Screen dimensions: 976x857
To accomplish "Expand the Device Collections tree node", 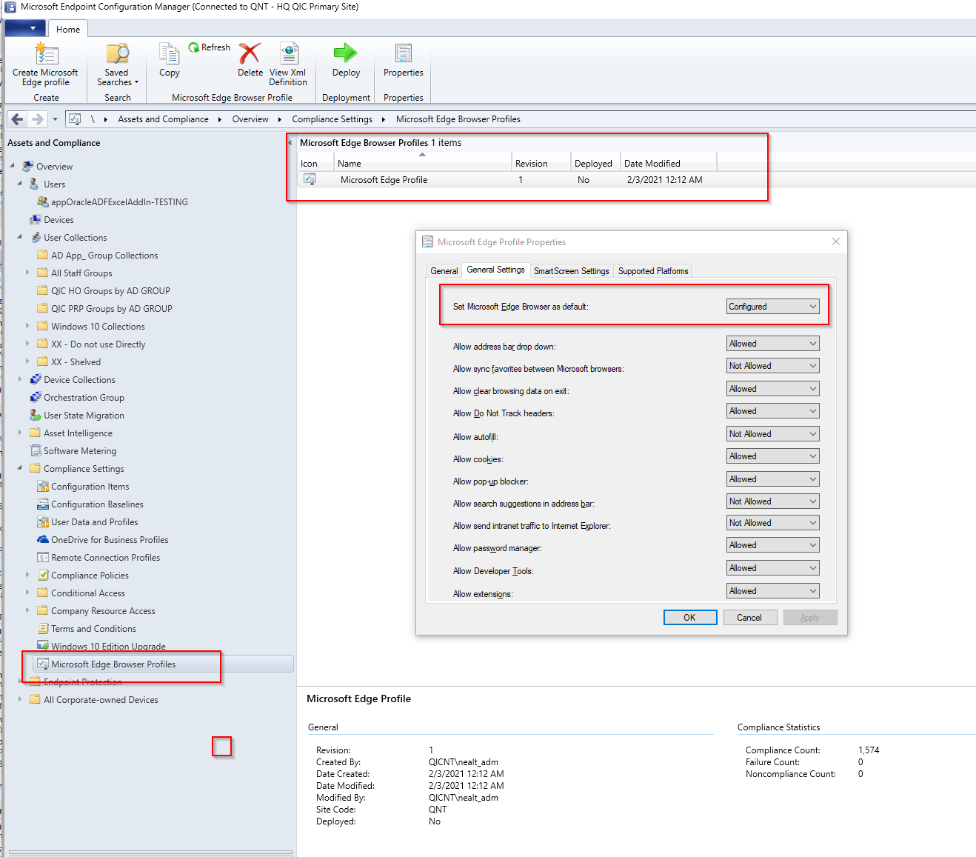I will click(19, 379).
